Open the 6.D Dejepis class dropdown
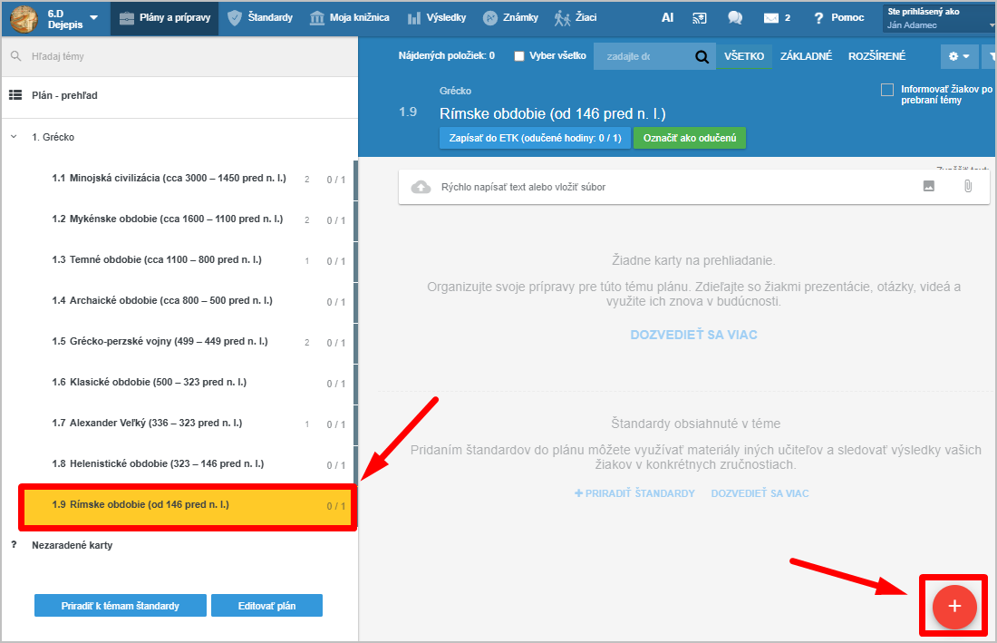The width and height of the screenshot is (997, 643). 93,17
